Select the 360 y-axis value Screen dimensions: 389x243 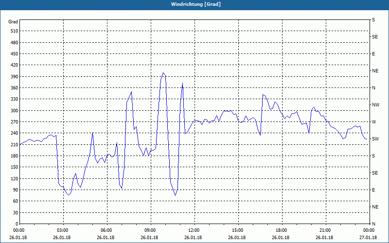click(15, 88)
